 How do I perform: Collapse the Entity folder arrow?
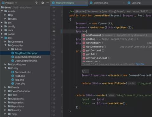pos(5,68)
